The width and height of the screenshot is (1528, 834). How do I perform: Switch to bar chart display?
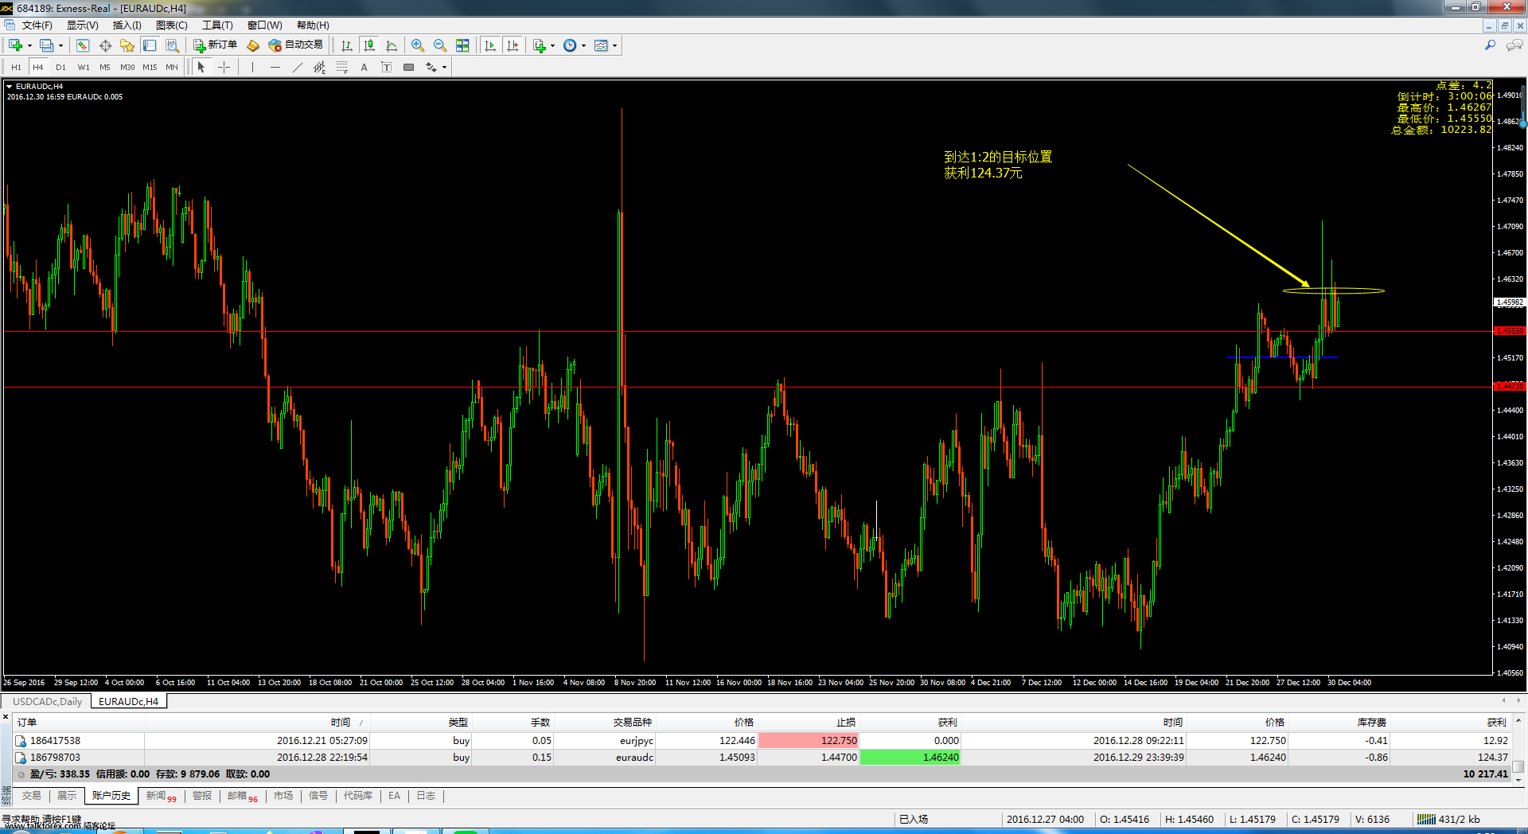point(347,45)
